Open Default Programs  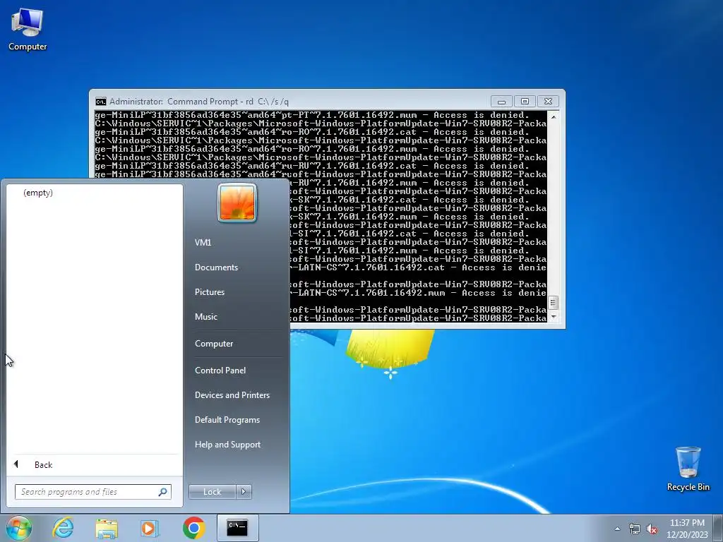227,420
